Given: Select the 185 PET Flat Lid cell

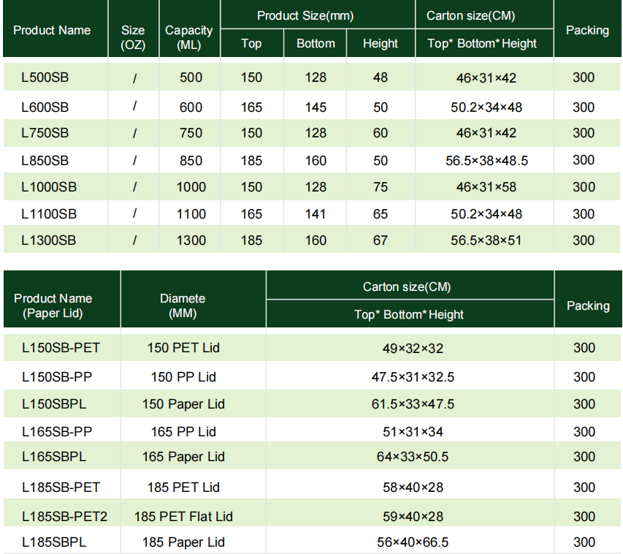Looking at the screenshot, I should pyautogui.click(x=183, y=517).
